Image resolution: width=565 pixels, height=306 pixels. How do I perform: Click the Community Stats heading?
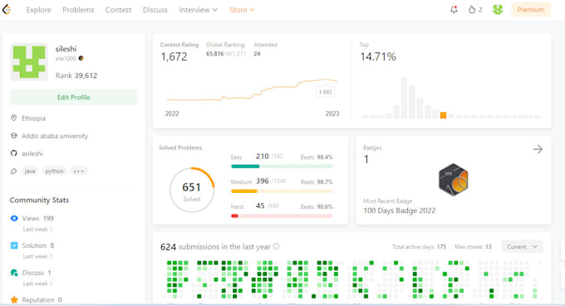point(39,200)
